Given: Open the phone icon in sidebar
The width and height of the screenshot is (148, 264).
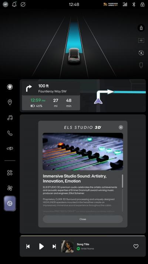Looking at the screenshot, I should coord(10,133).
